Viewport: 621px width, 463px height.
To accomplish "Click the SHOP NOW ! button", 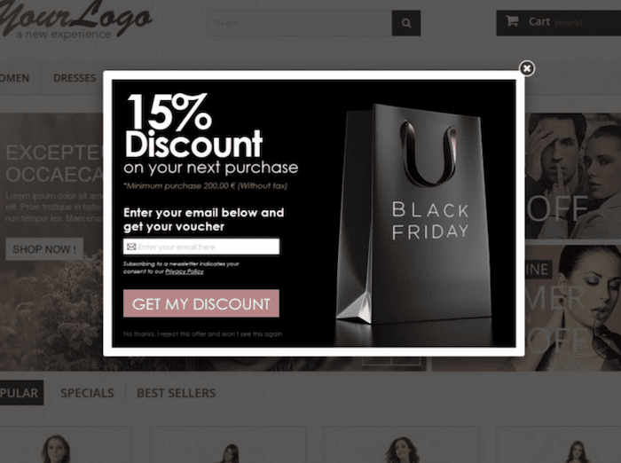I will (44, 249).
